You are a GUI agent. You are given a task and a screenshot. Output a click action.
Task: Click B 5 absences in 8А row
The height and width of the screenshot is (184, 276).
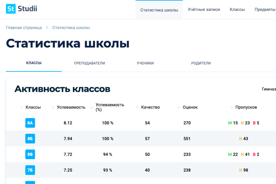click(x=256, y=123)
